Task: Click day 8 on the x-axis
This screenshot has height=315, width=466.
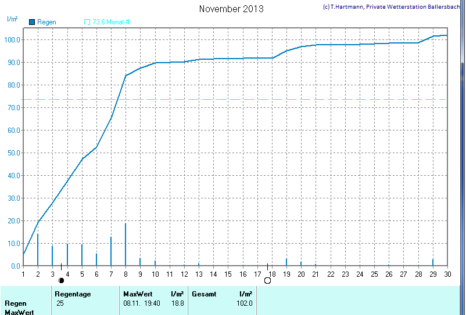Action: pos(126,274)
